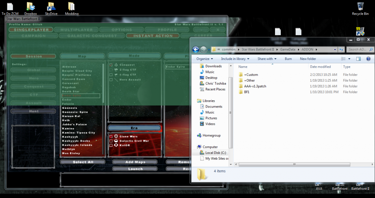Open Explorer help question mark icon
Screen dimensions: 375x198
pyautogui.click(x=368, y=59)
